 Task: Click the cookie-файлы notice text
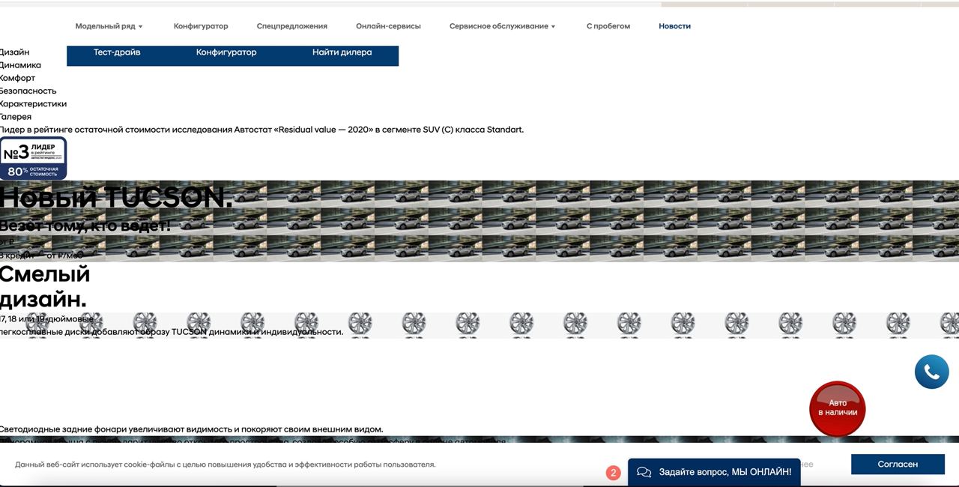click(226, 465)
